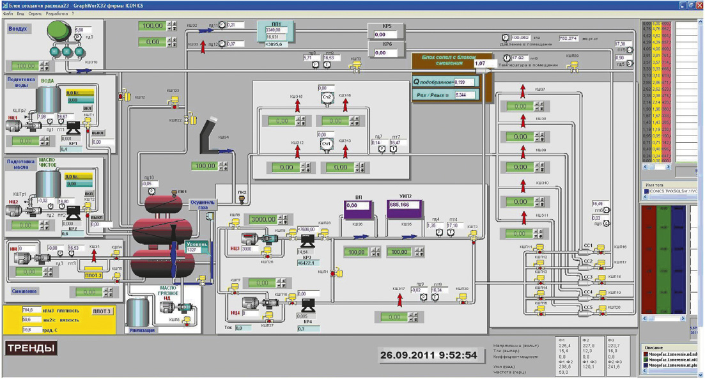The width and height of the screenshot is (705, 379).
Task: Toggle the КШЭ15 red arrow valve
Action: click(298, 105)
